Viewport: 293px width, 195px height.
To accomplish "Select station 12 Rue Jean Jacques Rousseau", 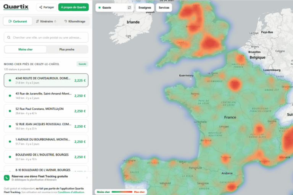I will coord(46,126).
